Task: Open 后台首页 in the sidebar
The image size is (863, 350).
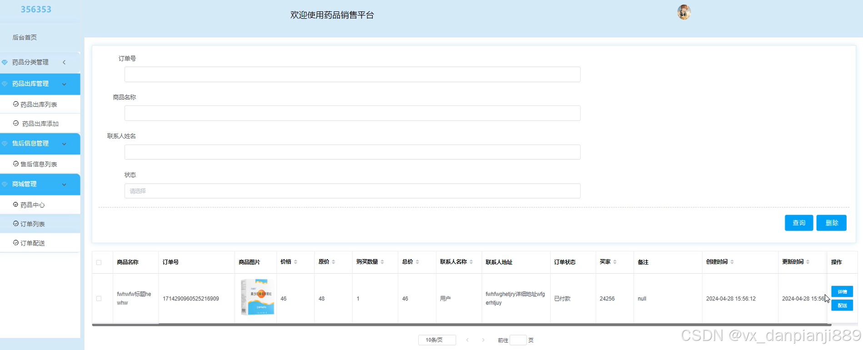Action: 25,37
